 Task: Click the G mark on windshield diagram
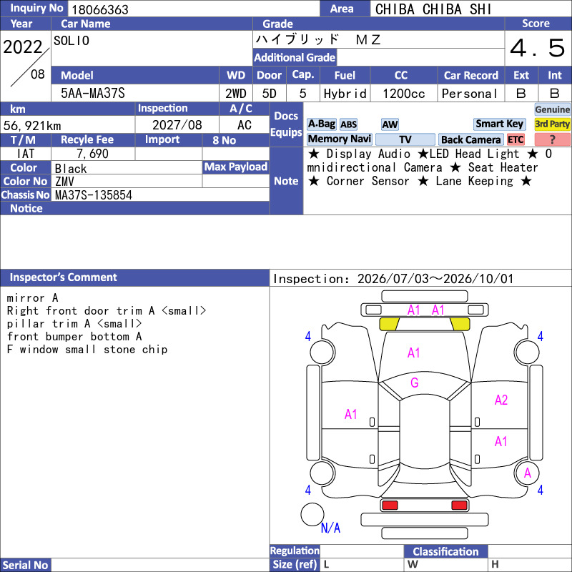point(415,383)
